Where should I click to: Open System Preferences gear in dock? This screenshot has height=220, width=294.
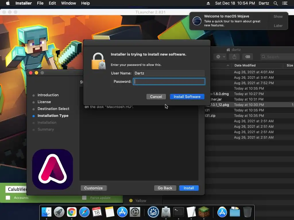tap(135, 212)
